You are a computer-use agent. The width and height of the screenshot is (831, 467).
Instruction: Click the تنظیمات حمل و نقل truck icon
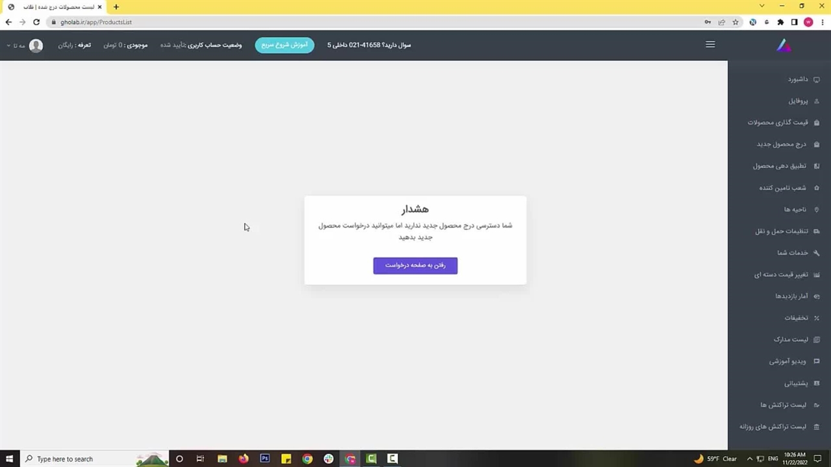[817, 232]
